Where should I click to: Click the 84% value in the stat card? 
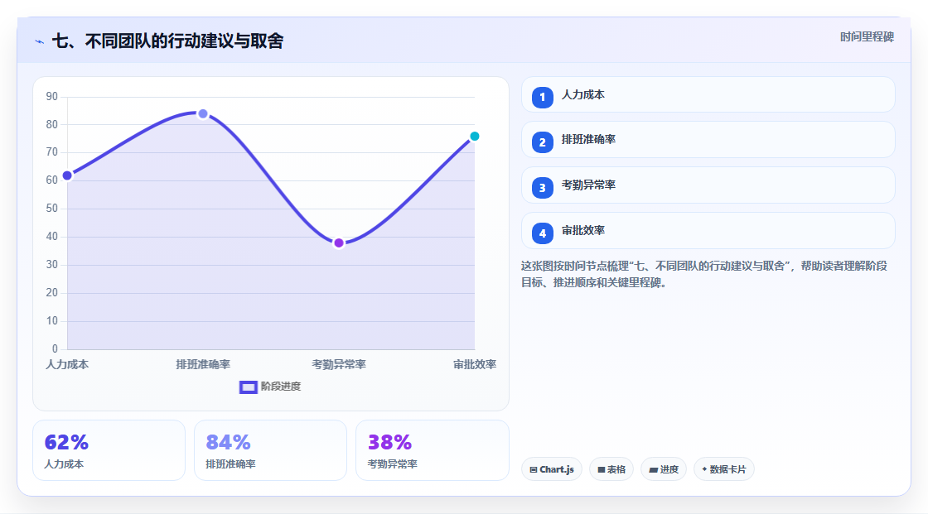[x=228, y=443]
